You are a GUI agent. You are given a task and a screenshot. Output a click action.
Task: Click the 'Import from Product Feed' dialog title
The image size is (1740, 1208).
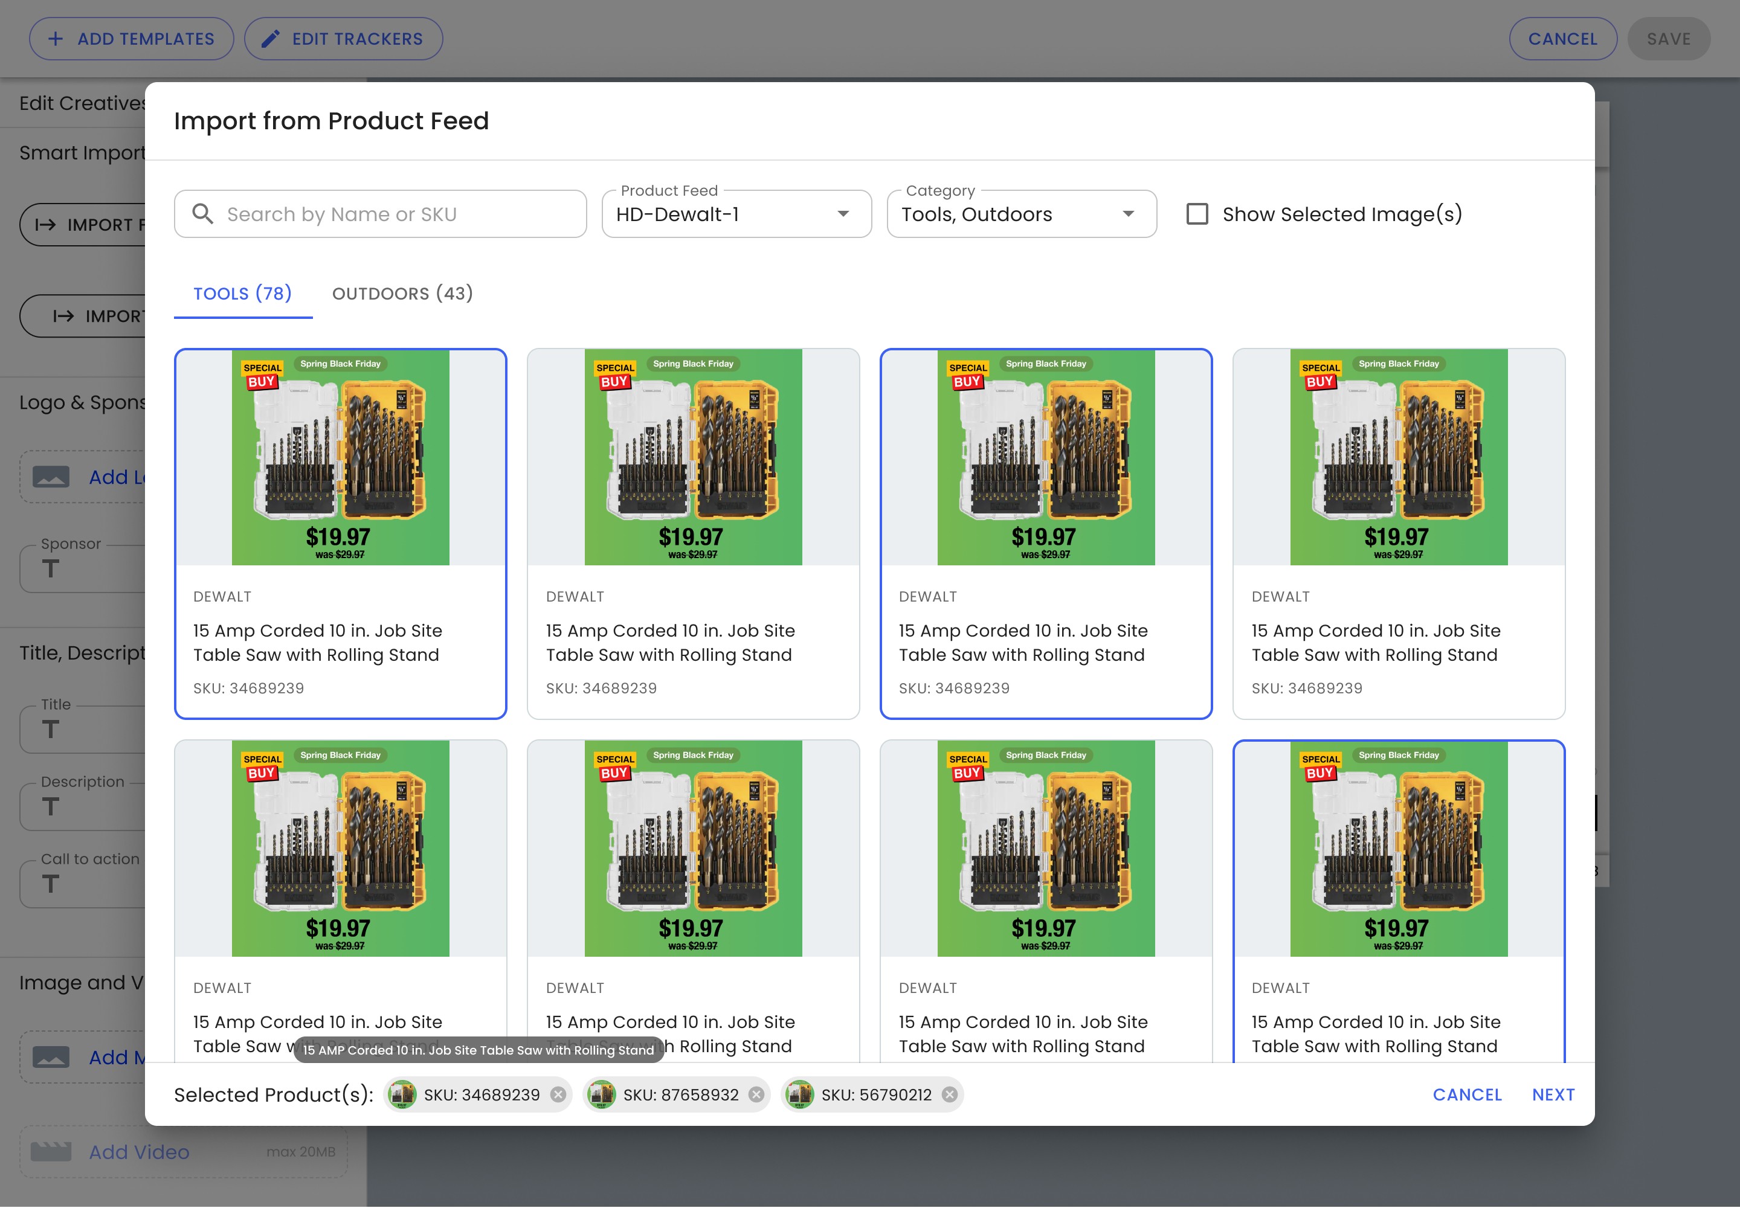click(332, 121)
